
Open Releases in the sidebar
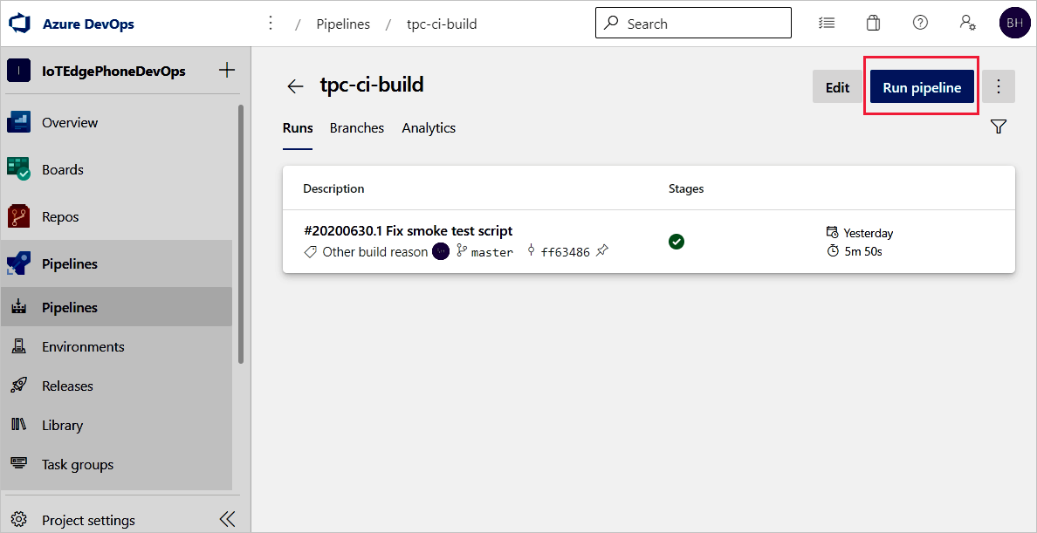point(67,386)
